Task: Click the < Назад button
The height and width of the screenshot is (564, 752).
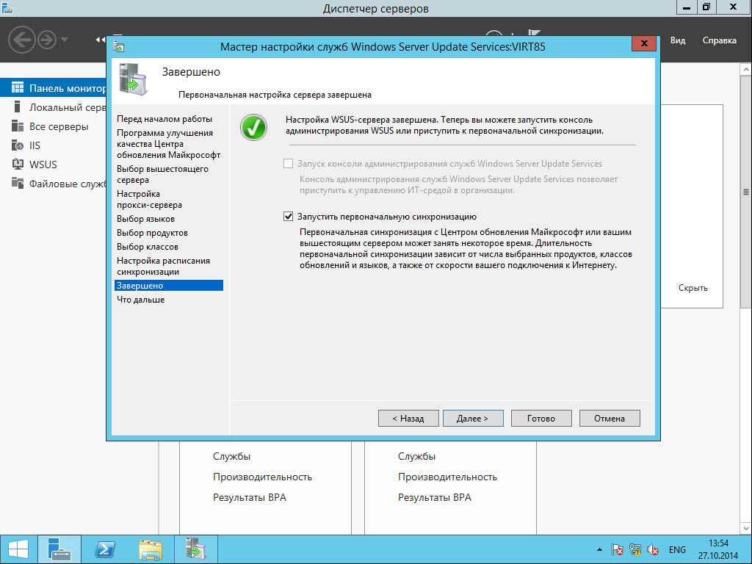Action: (x=408, y=418)
